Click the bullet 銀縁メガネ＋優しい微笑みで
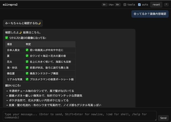The height and width of the screenshot is (122, 171). coord(46,96)
